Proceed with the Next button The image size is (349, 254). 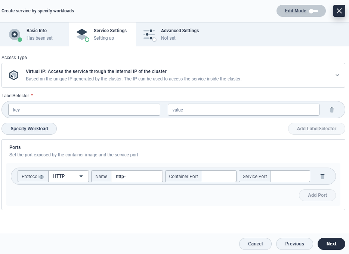[x=331, y=244]
